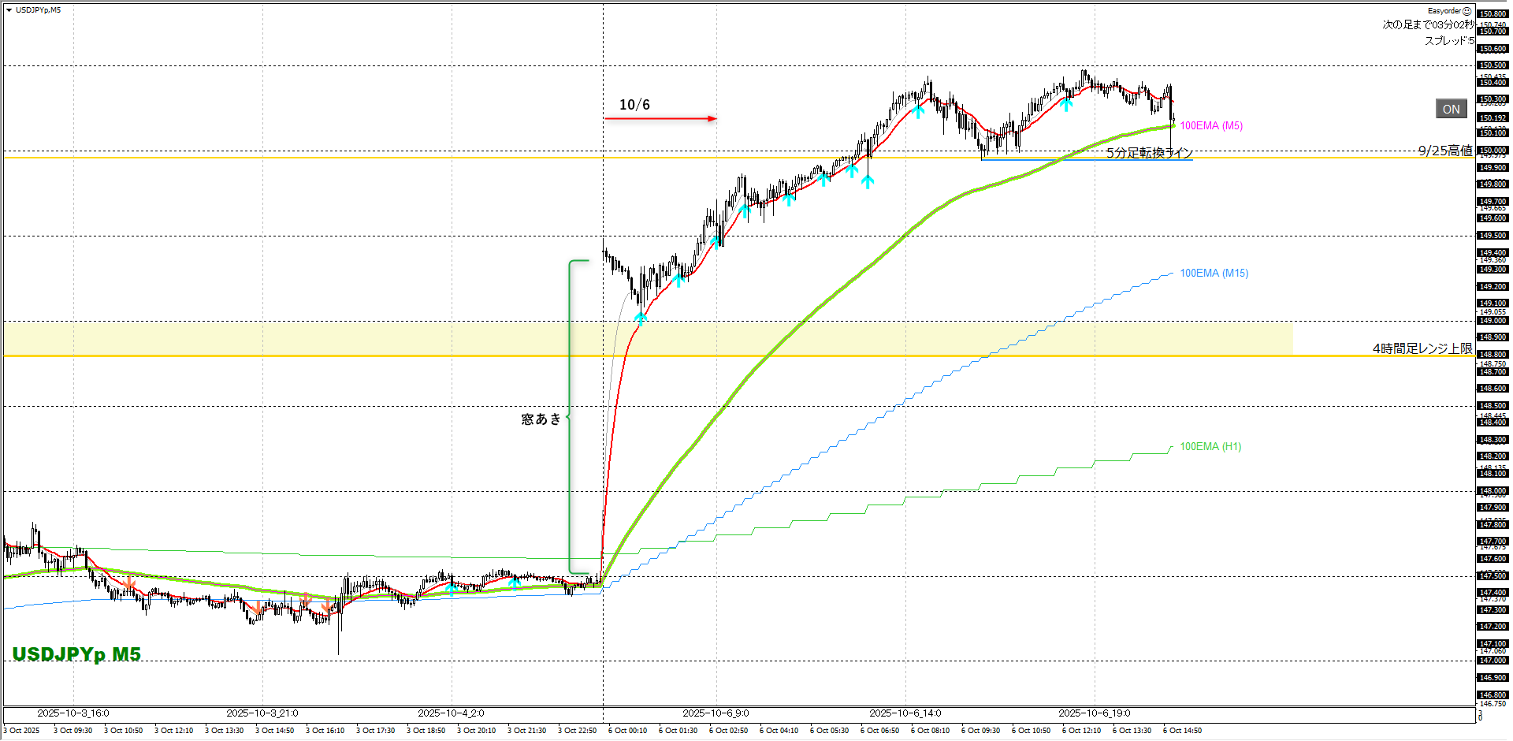Click the leftmost cyan up arrow on the chart
This screenshot has height=741, width=1513.
452,587
